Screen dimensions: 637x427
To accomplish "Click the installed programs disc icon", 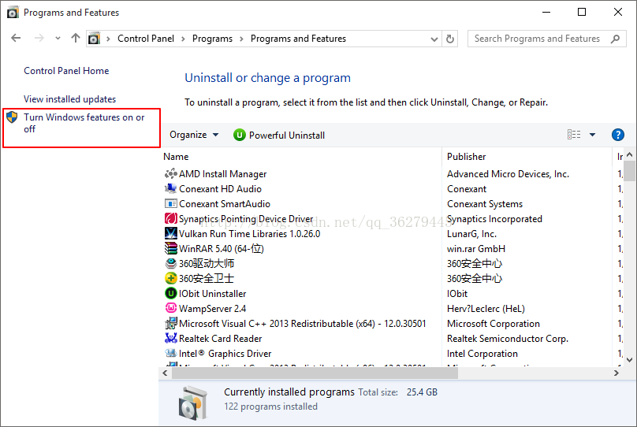I will (x=192, y=403).
